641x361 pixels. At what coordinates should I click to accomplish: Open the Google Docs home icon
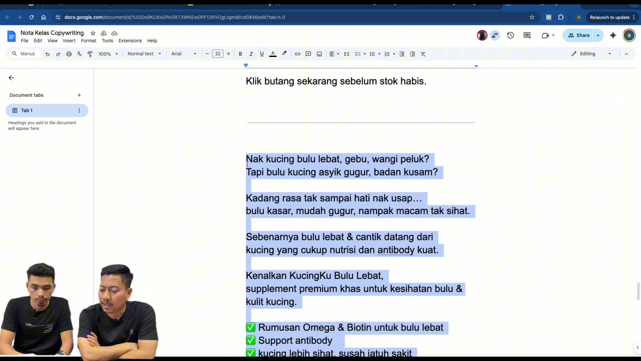[x=11, y=36]
